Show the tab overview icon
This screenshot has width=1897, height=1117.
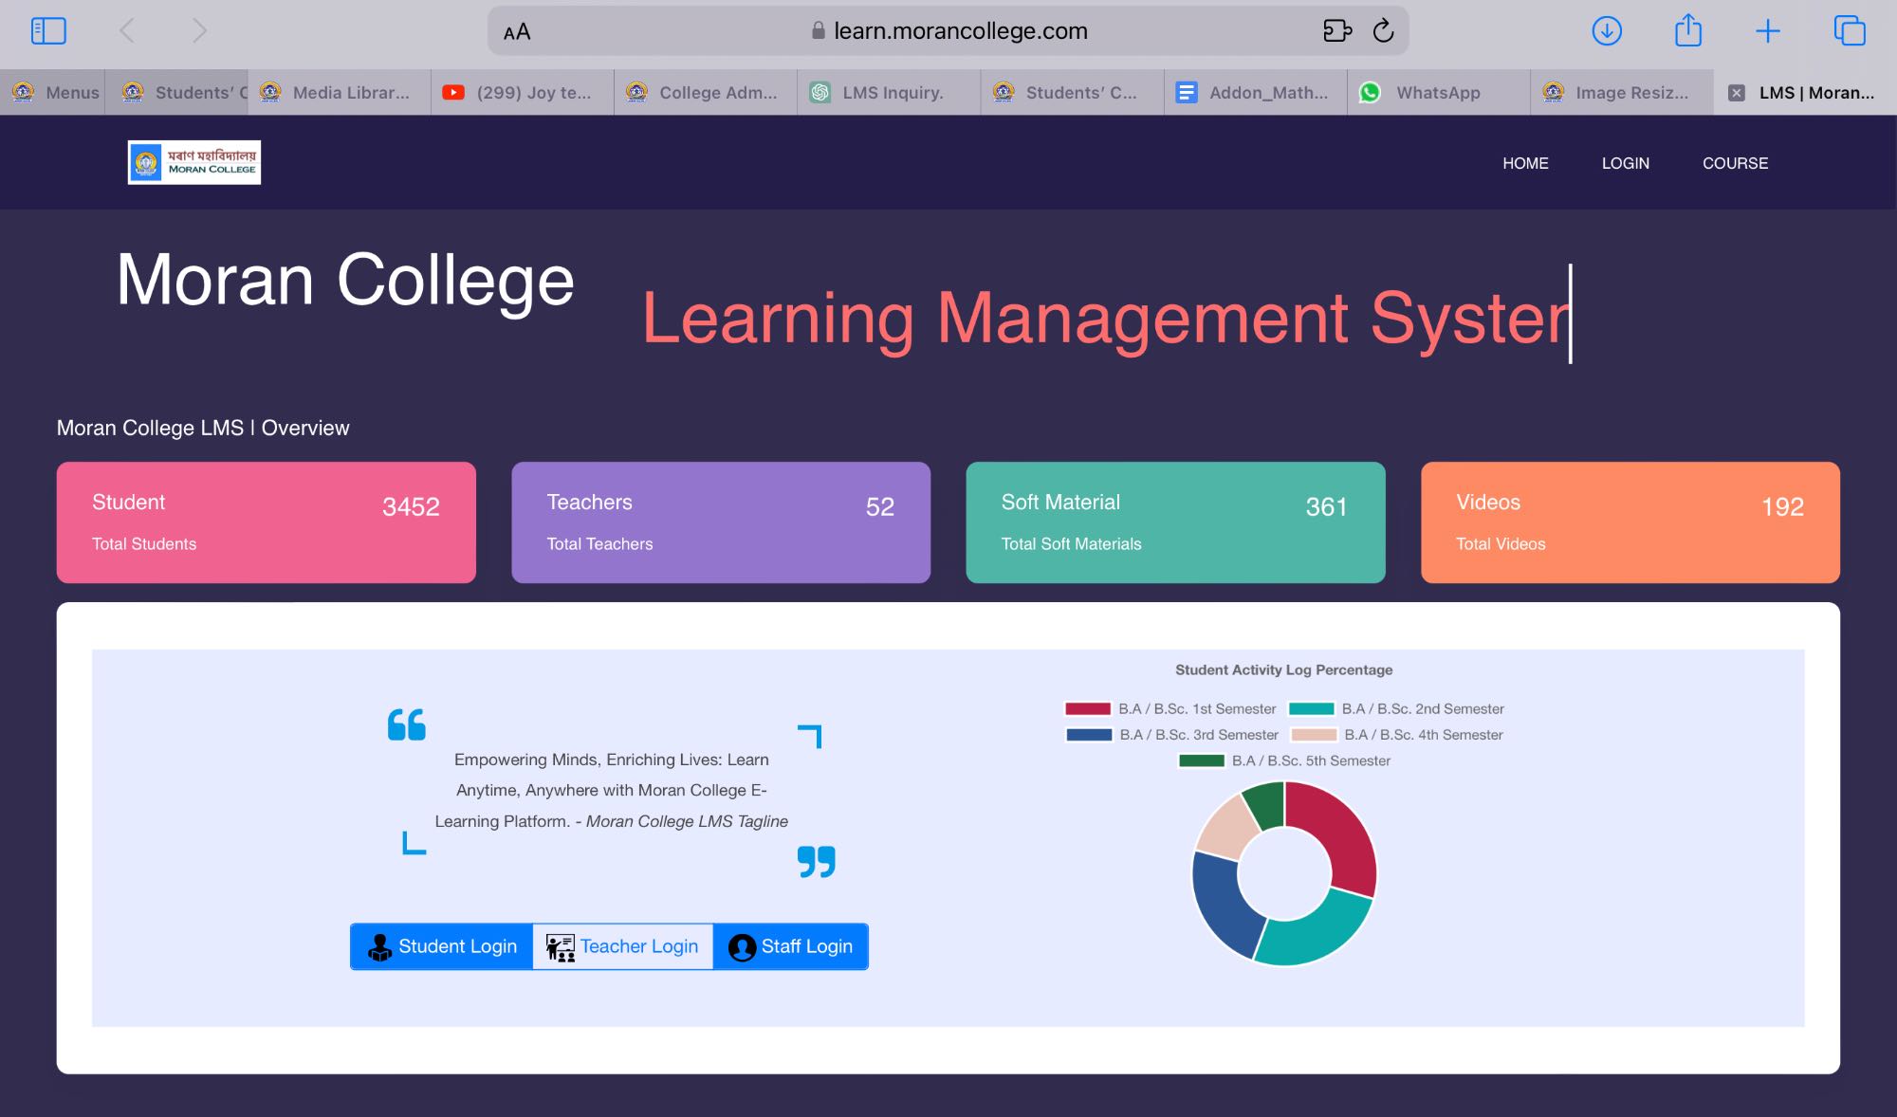tap(1850, 31)
